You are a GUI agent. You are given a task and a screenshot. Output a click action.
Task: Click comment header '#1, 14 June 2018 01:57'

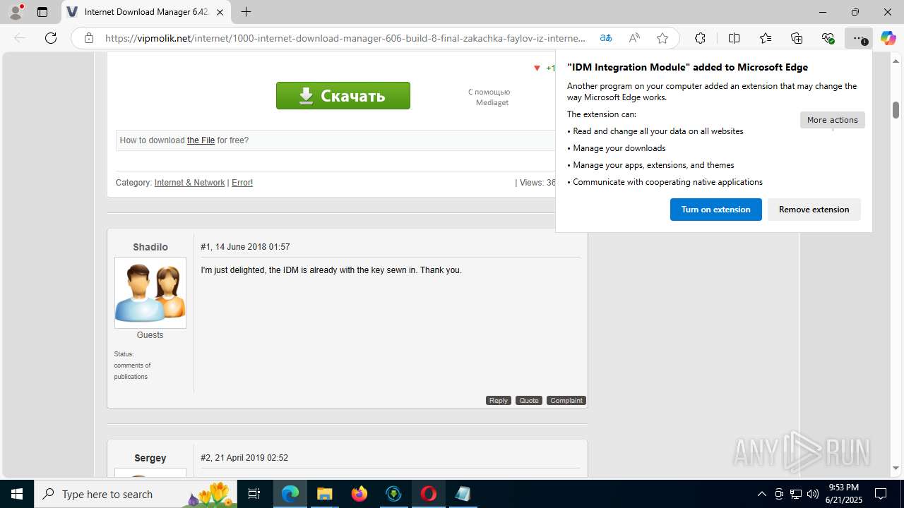245,247
